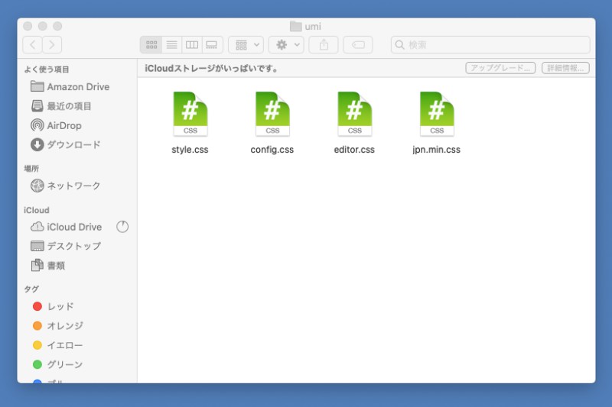Click the Share toolbar icon
Image resolution: width=612 pixels, height=407 pixels.
click(324, 45)
